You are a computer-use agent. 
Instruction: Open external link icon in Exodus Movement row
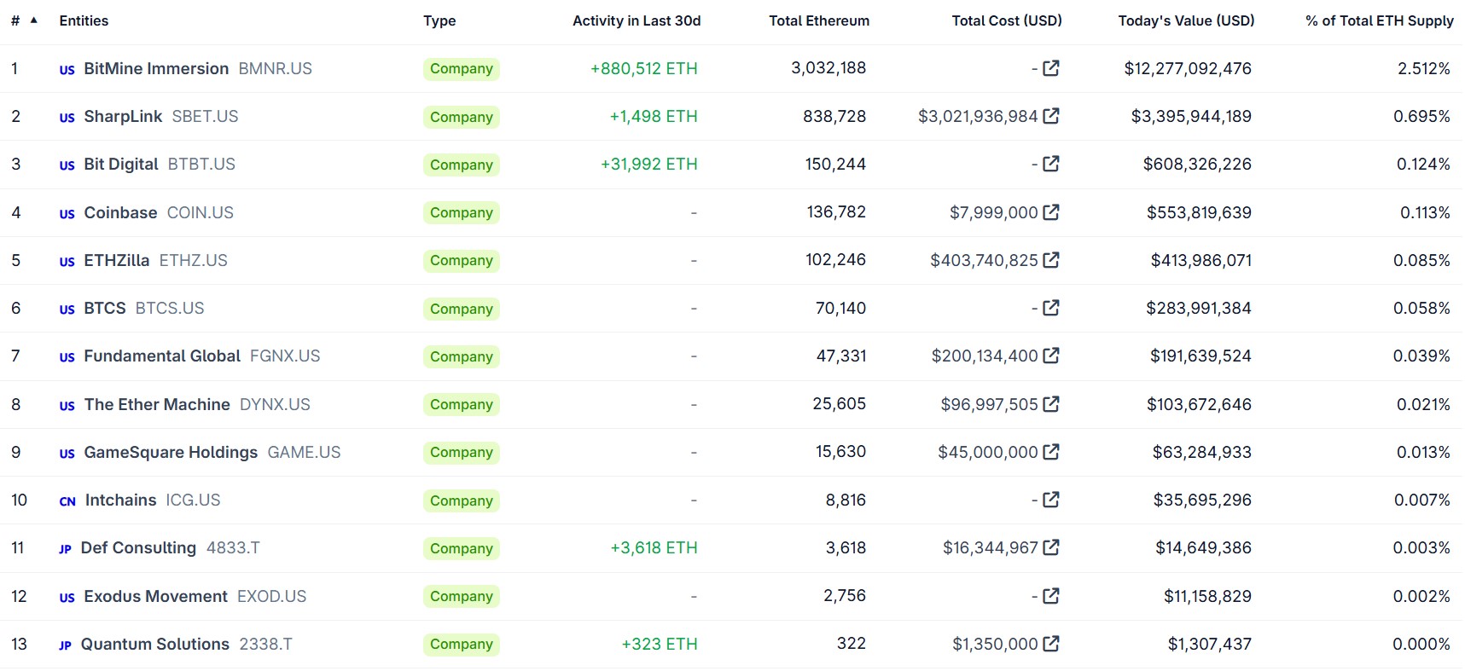coord(1051,595)
